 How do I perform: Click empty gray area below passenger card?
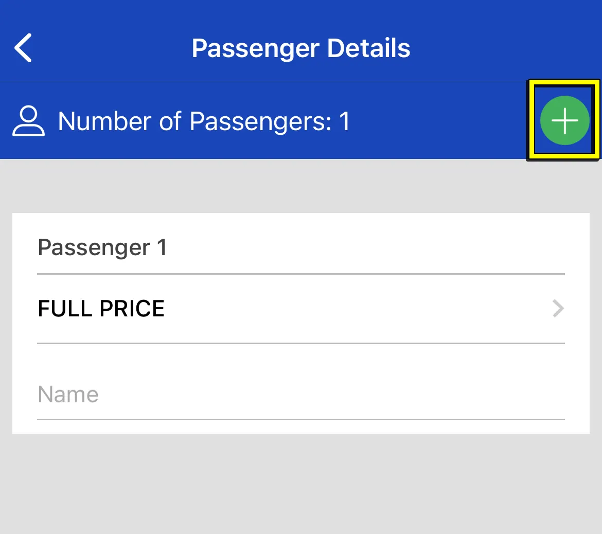coord(300,484)
